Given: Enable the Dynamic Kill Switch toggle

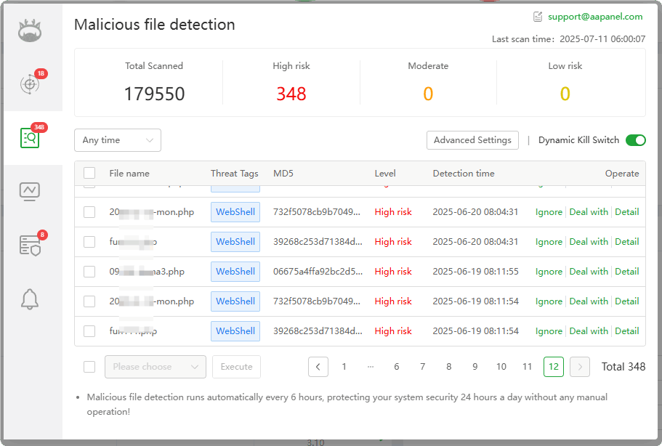Looking at the screenshot, I should point(635,139).
